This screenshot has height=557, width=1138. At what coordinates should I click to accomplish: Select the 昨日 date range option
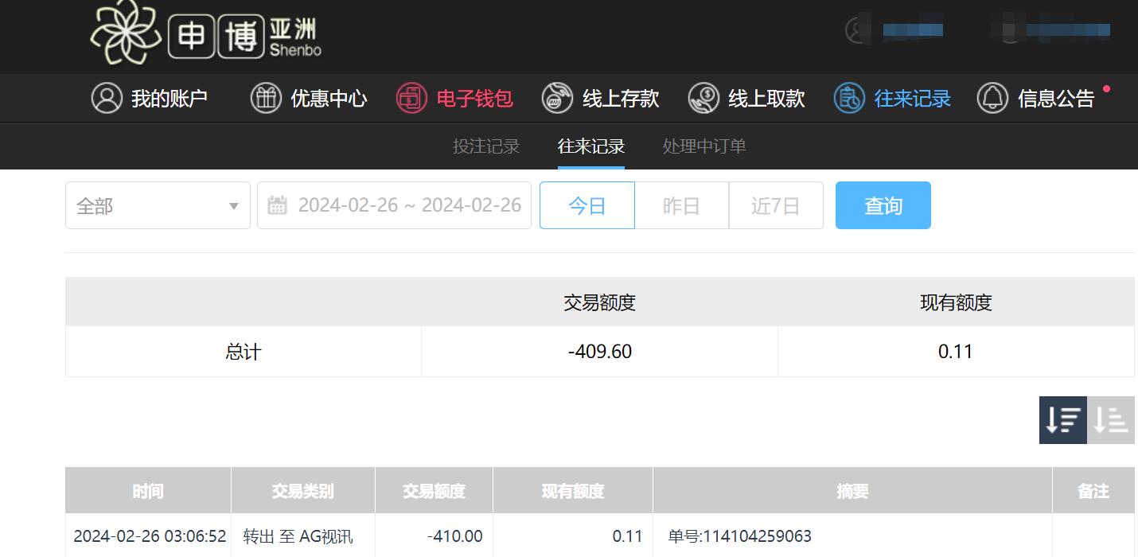pos(681,205)
